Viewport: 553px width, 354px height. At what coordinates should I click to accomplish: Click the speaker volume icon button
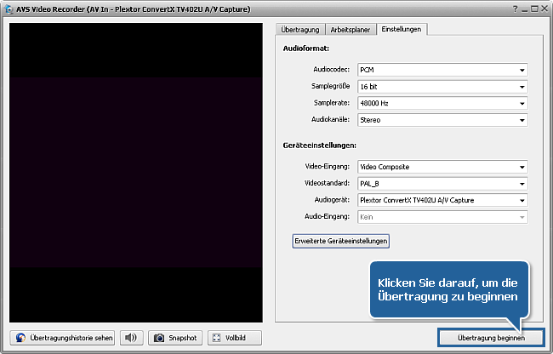pyautogui.click(x=131, y=338)
